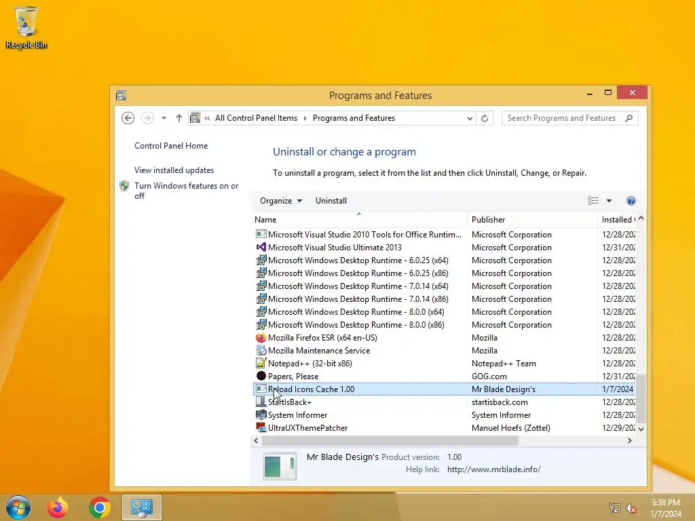Click the muted volume tray icon
695x521 pixels.
(x=631, y=508)
